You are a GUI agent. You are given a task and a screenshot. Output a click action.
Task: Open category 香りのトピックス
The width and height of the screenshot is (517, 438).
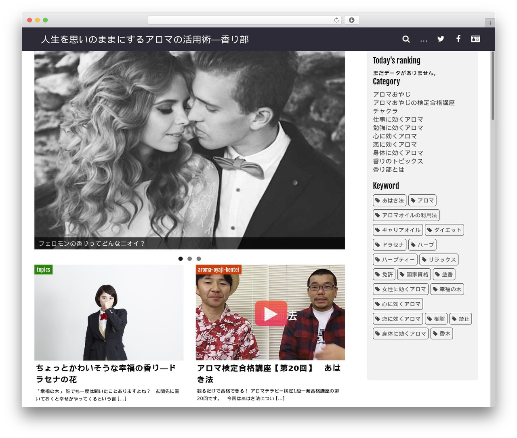pos(398,161)
